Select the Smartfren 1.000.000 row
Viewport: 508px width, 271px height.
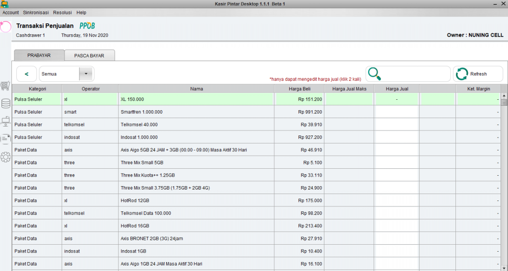[x=256, y=112]
